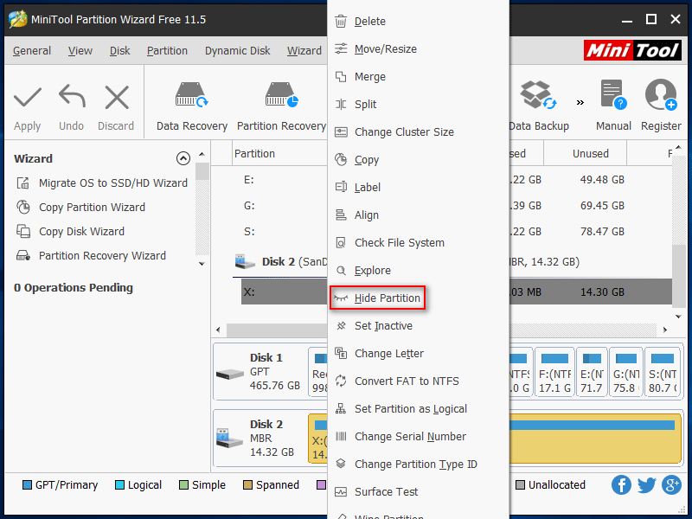Click the sidebar scroll down arrow
Viewport: 692px width, 519px height.
[x=202, y=264]
